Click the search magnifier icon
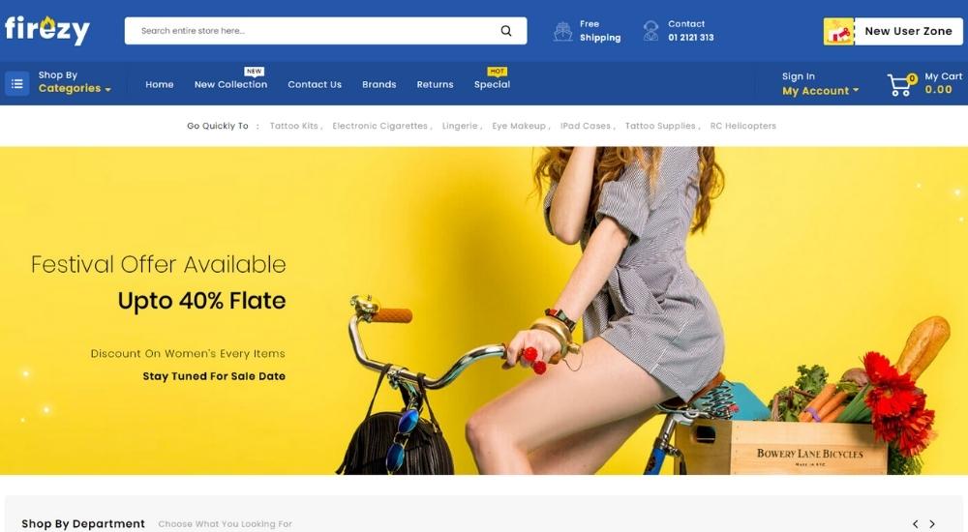Screen dimensions: 968x532 point(506,31)
